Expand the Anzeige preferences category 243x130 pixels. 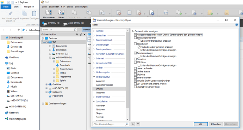point(94,31)
